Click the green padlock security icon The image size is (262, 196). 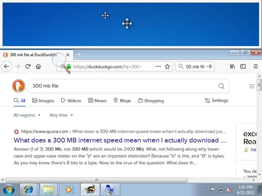(69, 67)
